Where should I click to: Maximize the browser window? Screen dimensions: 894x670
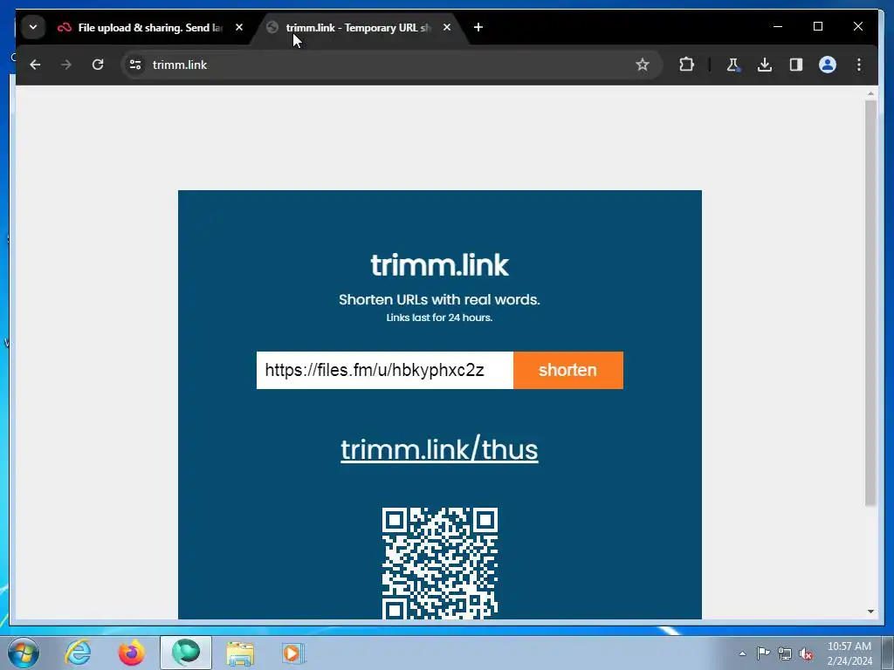(817, 26)
